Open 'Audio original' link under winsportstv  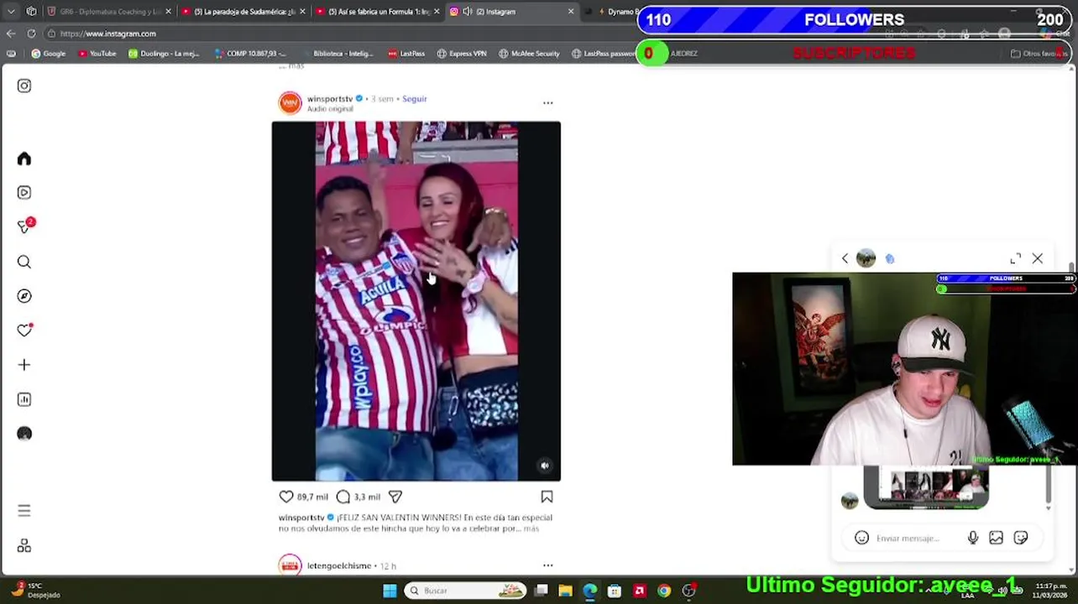330,109
